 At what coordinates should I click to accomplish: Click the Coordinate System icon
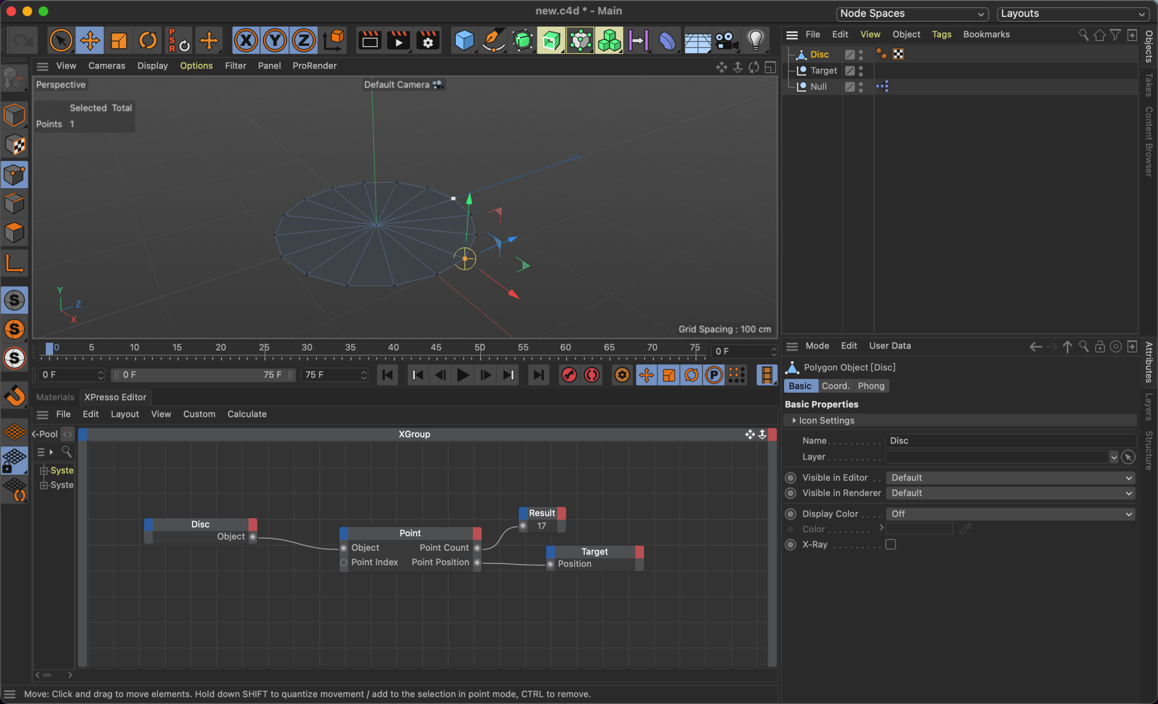[x=333, y=40]
